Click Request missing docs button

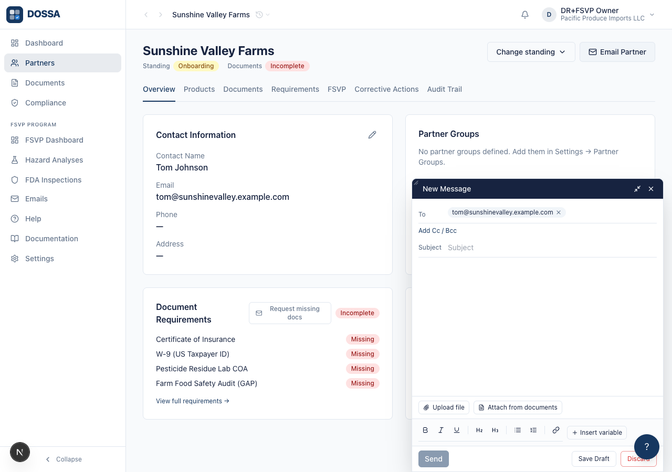pos(290,313)
